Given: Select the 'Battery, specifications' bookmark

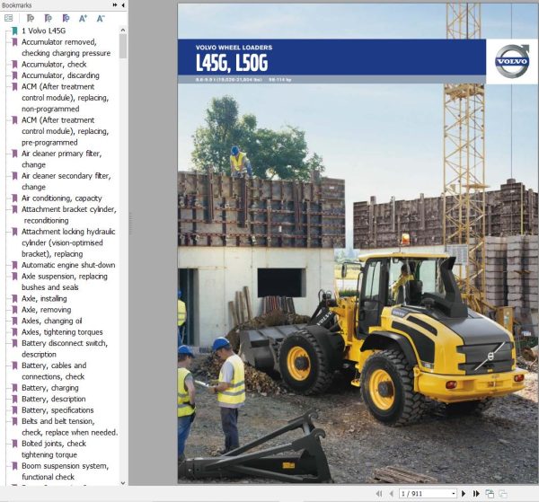Looking at the screenshot, I should pyautogui.click(x=57, y=410).
